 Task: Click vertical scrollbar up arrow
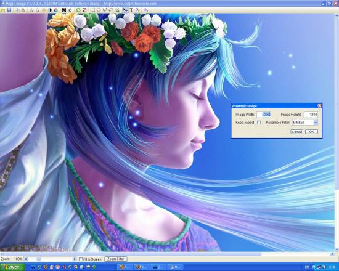coord(337,16)
